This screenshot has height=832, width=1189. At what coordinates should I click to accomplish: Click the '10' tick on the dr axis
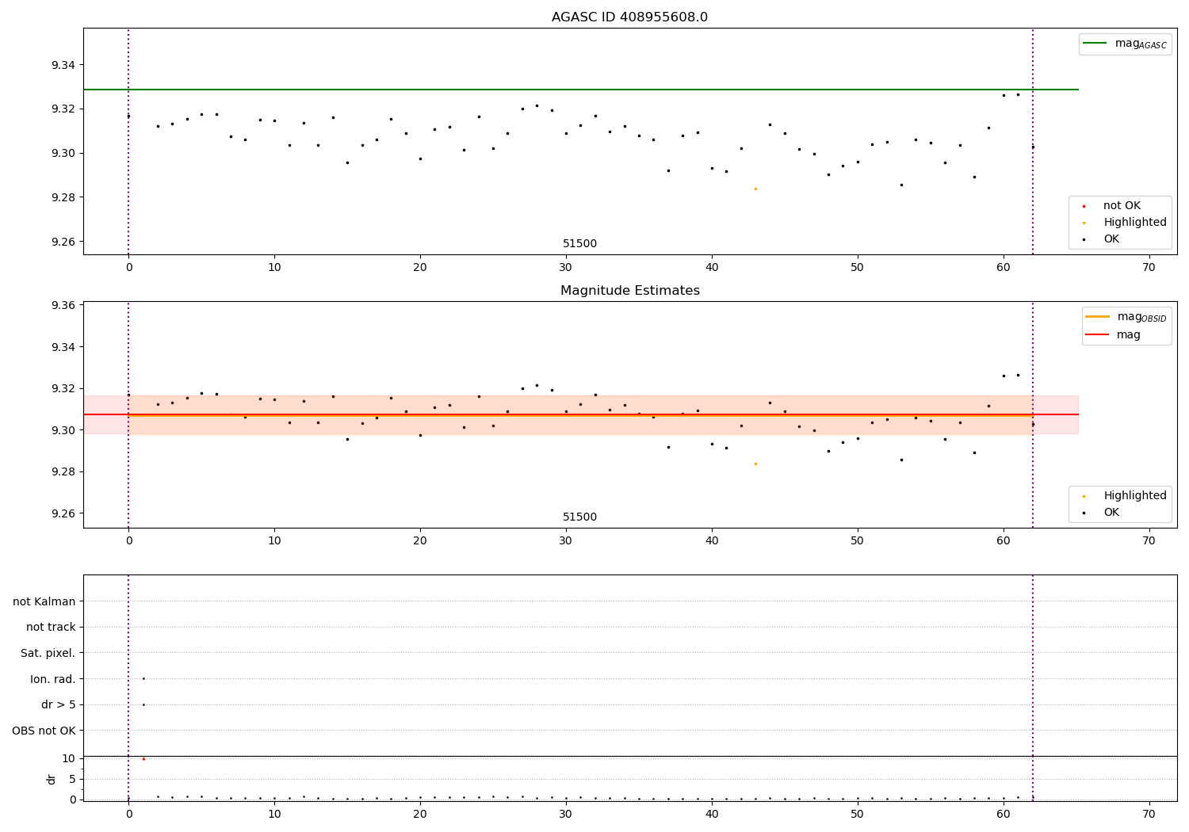tap(69, 758)
